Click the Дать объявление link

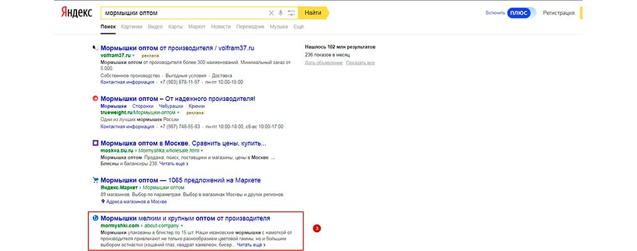pos(324,63)
